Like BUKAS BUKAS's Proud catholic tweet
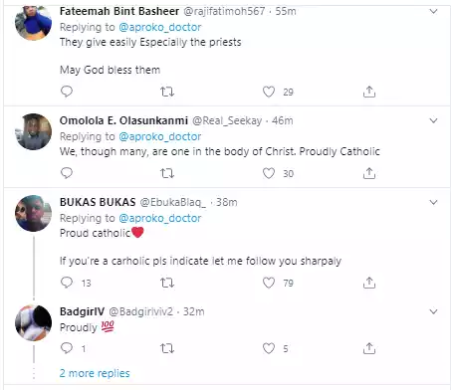Viewport: 451px width, 390px height. tap(269, 283)
